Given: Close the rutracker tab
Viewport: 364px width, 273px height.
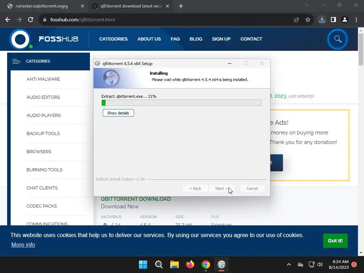Looking at the screenshot, I should pos(82,6).
